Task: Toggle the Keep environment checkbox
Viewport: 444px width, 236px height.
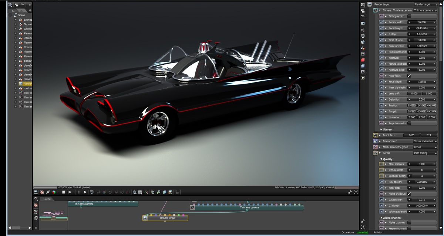Action: (x=409, y=228)
